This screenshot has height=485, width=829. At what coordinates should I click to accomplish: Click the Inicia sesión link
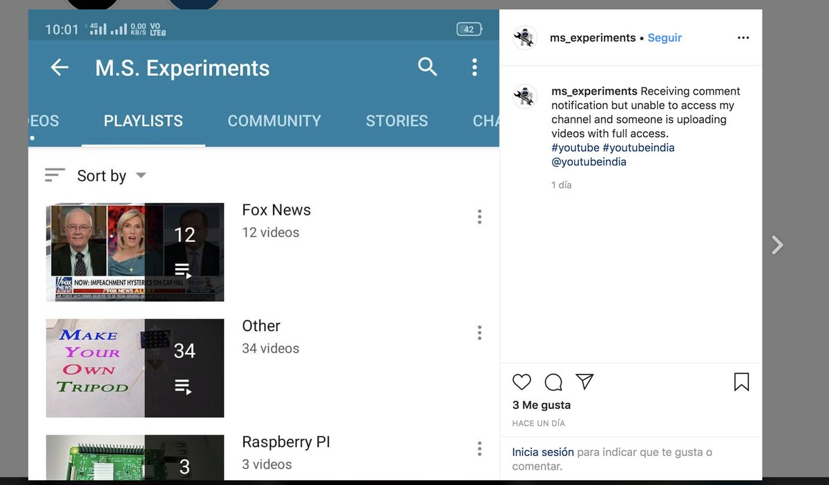[543, 453]
